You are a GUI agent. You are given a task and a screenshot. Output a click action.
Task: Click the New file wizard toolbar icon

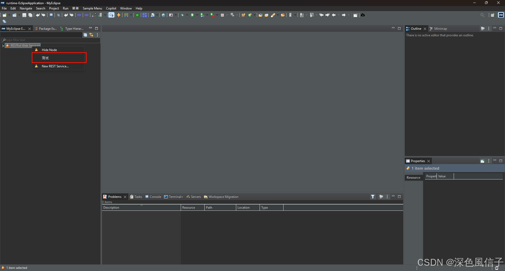click(x=4, y=15)
